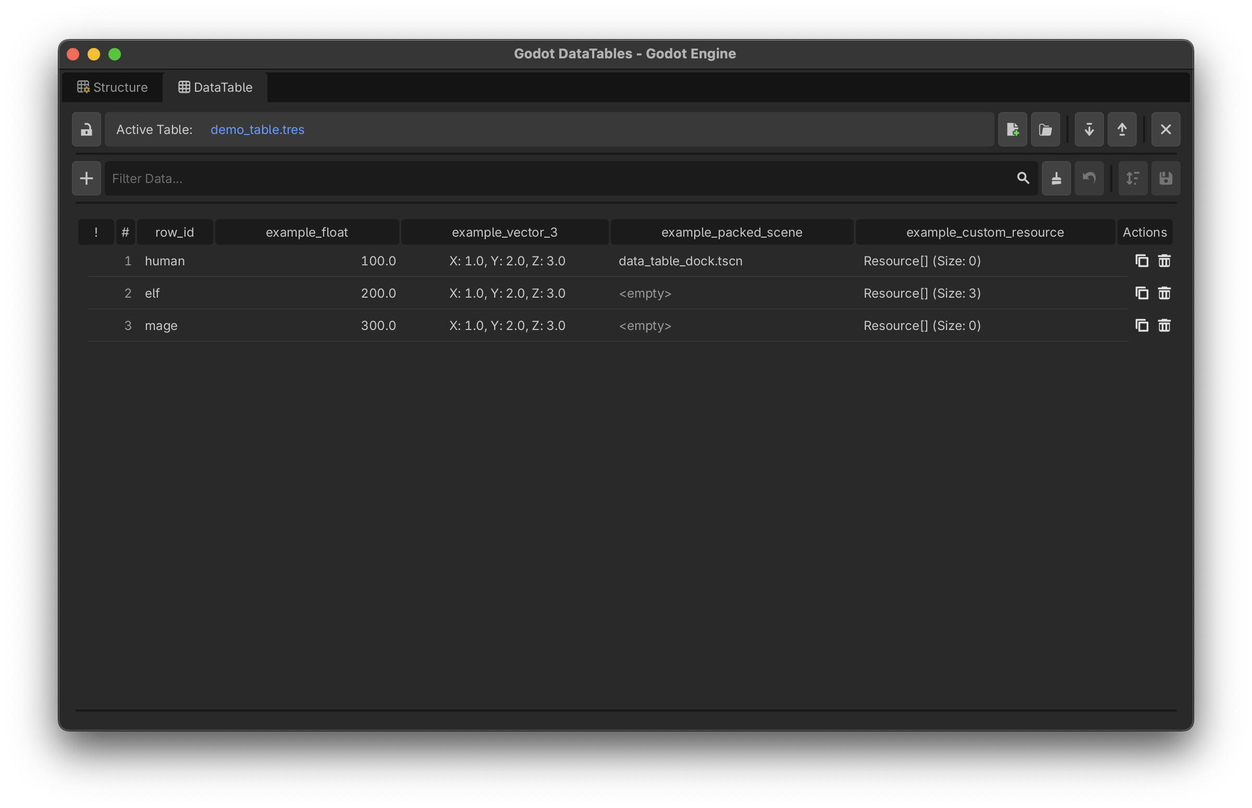Image resolution: width=1252 pixels, height=808 pixels.
Task: Add a new row with plus button
Action: pyautogui.click(x=87, y=178)
